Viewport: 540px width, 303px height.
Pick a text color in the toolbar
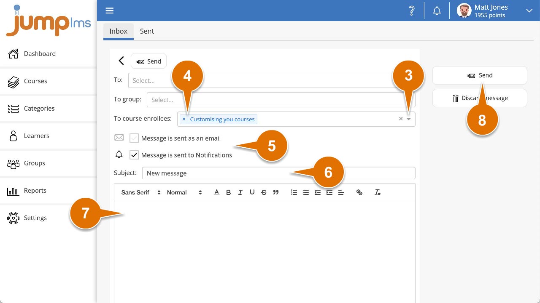point(216,192)
